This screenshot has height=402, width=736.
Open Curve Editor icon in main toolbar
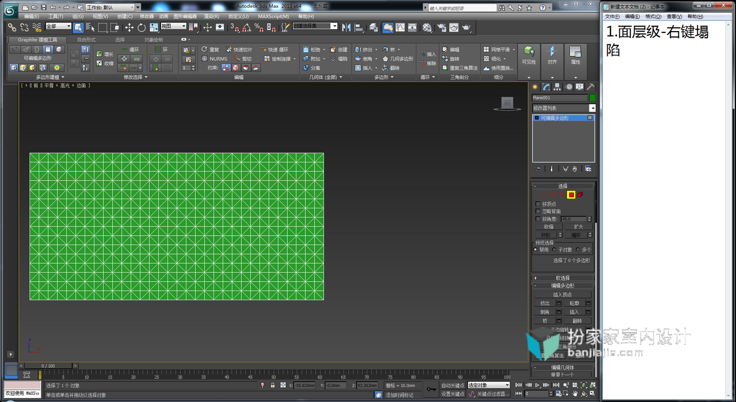tap(400, 28)
